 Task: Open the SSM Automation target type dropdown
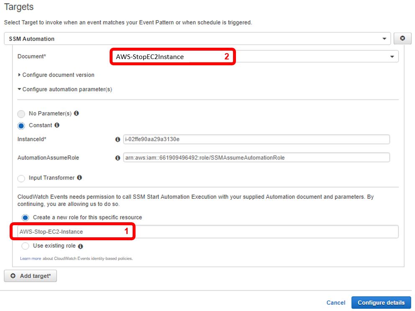pos(197,39)
